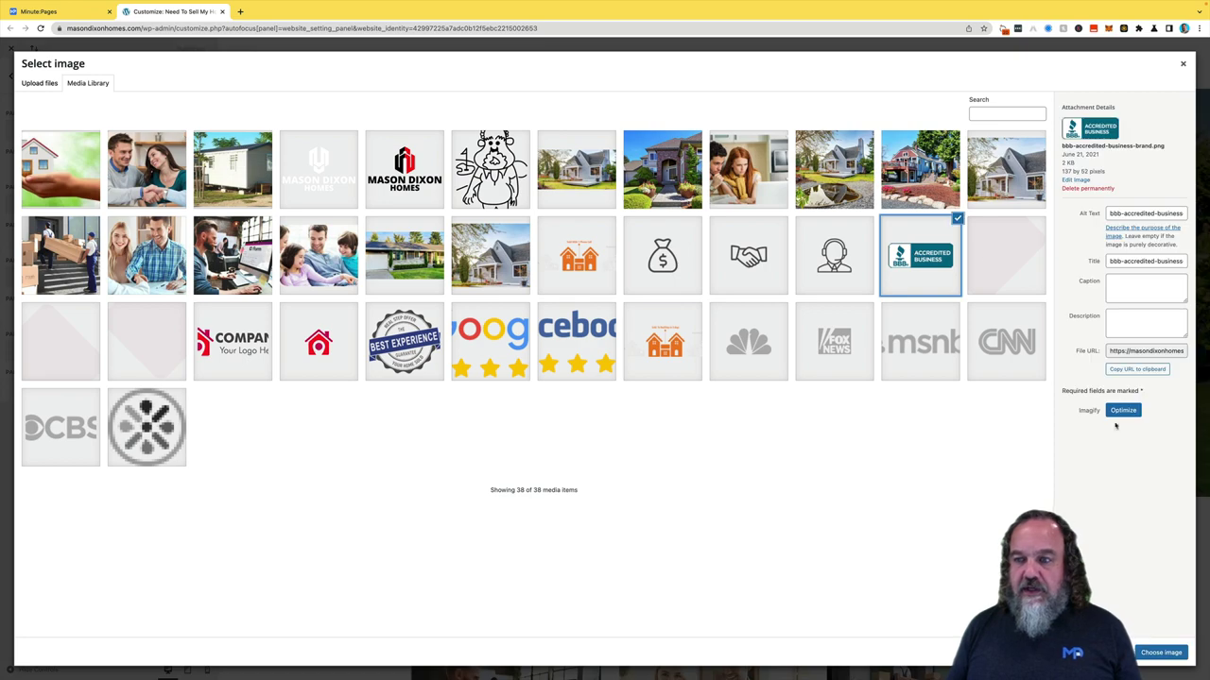Copy the file URL to clipboard
This screenshot has height=680, width=1210.
[1137, 369]
